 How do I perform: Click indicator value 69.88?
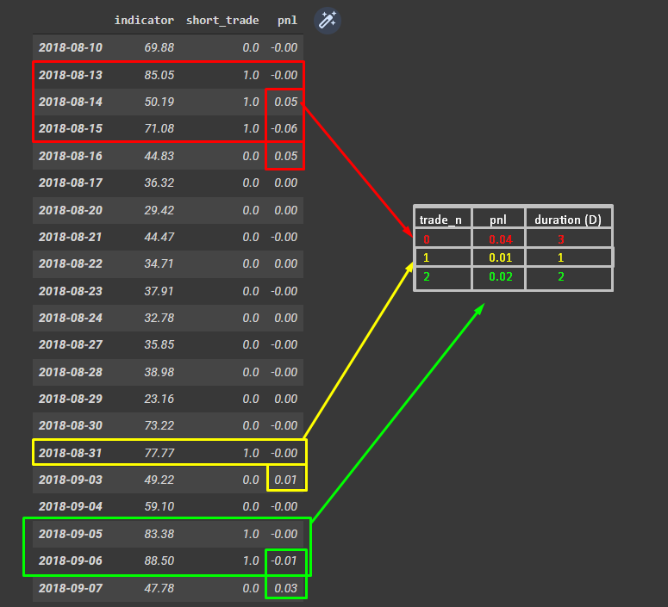click(x=159, y=47)
